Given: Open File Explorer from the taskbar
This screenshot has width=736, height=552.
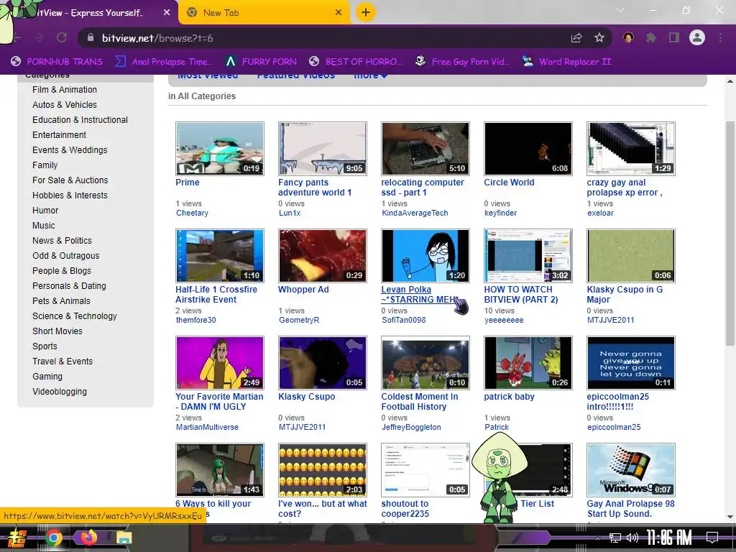Looking at the screenshot, I should coord(124,538).
